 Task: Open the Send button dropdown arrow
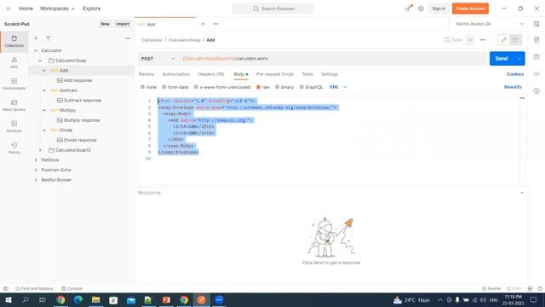[x=519, y=59]
